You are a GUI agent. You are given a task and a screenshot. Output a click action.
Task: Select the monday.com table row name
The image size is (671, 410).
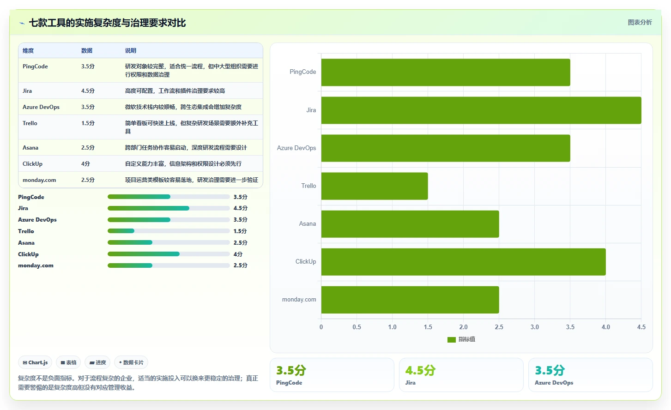pyautogui.click(x=39, y=180)
